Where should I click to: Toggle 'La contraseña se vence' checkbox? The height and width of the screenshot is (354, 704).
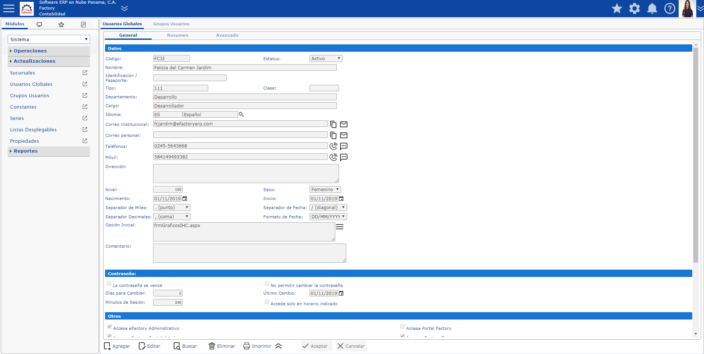109,284
